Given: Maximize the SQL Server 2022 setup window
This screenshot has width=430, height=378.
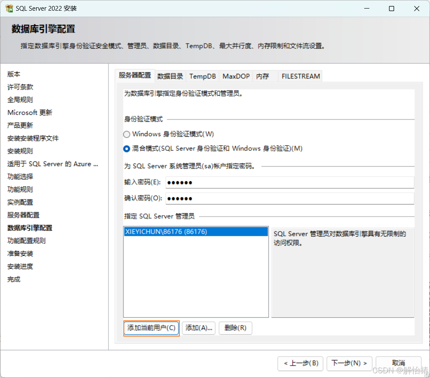Looking at the screenshot, I should 392,9.
